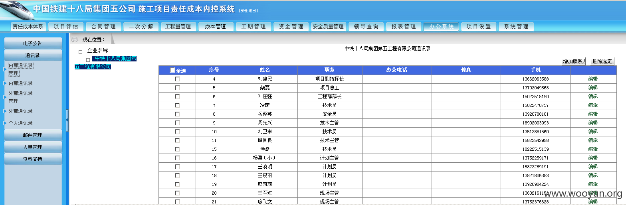Open the 项目设置 menu
The image size is (626, 205).
coord(479,26)
